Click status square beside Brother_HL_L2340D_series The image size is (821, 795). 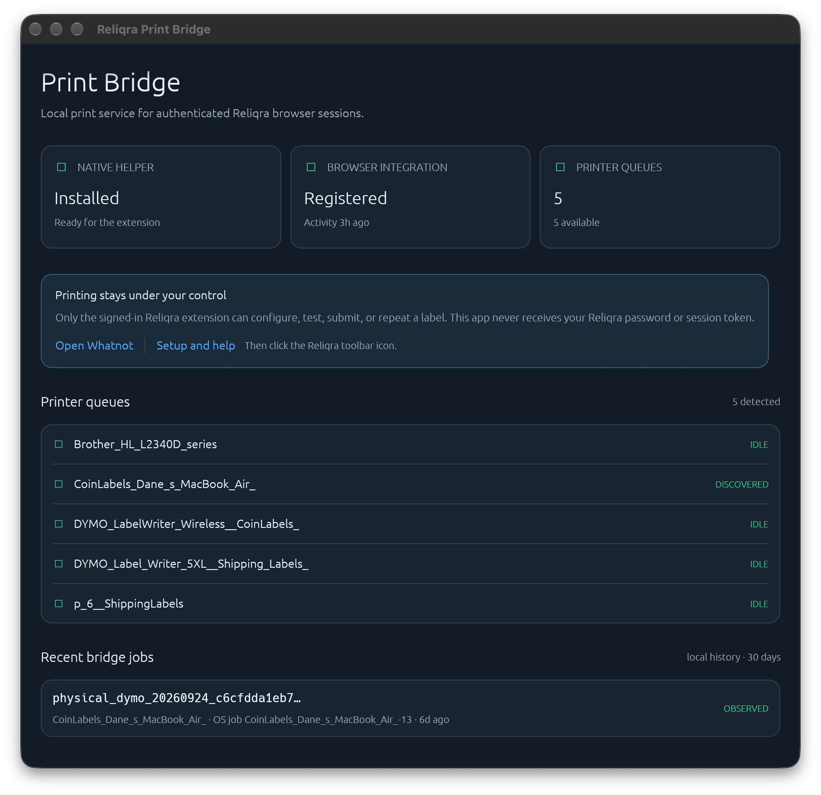coord(58,444)
